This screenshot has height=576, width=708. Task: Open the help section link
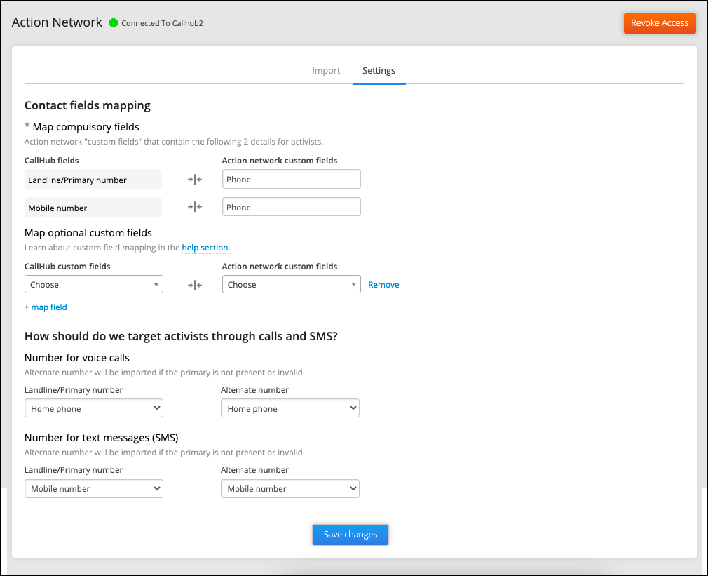click(206, 248)
